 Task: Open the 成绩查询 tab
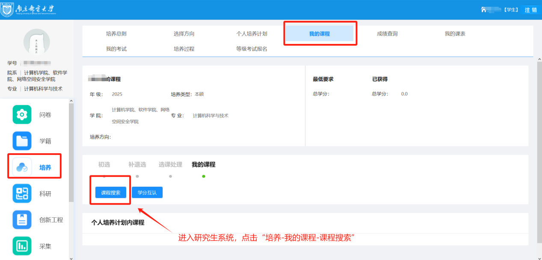click(x=387, y=34)
